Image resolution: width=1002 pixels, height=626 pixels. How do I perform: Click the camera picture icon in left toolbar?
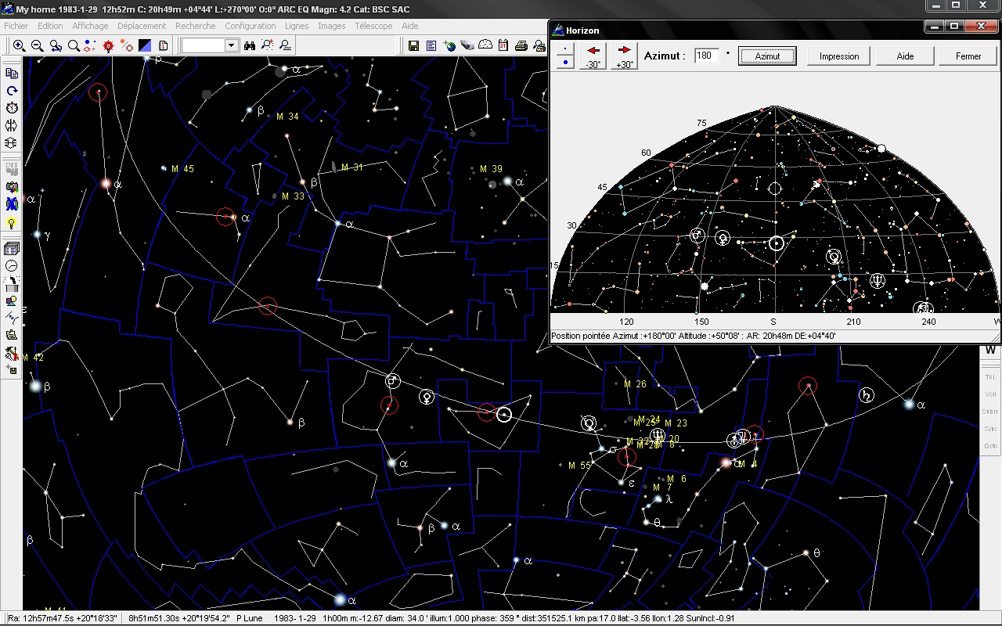point(12,187)
